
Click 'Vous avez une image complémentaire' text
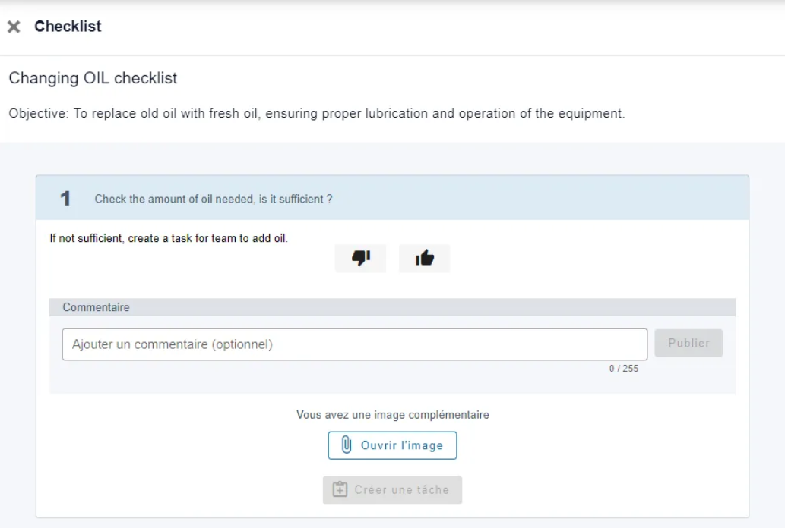pos(392,415)
